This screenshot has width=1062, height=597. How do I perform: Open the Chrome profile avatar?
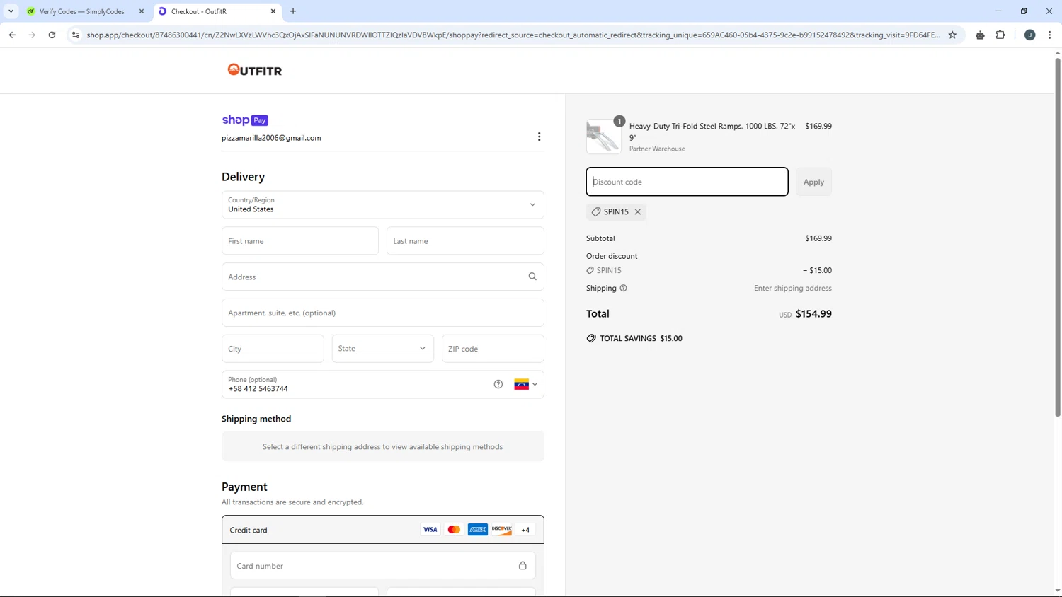pos(1030,35)
